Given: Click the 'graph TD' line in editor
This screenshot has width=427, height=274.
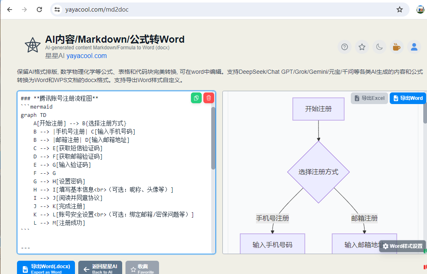Looking at the screenshot, I should tap(34, 115).
